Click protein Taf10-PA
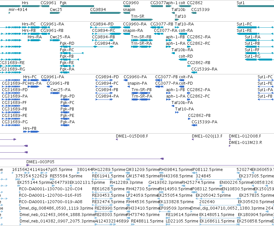The width and height of the screenshot is (274, 226). (x=184, y=109)
